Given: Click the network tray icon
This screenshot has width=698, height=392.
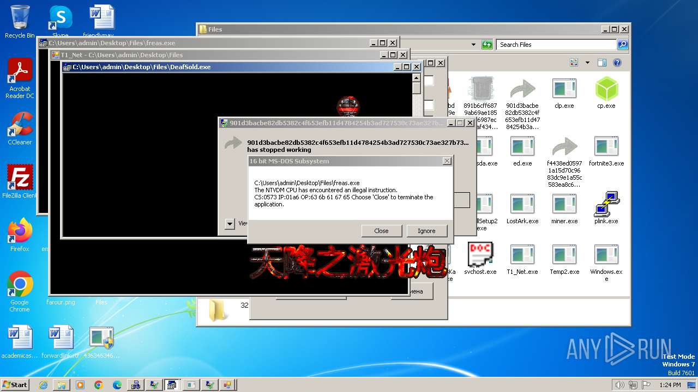Looking at the screenshot, I should pos(632,385).
